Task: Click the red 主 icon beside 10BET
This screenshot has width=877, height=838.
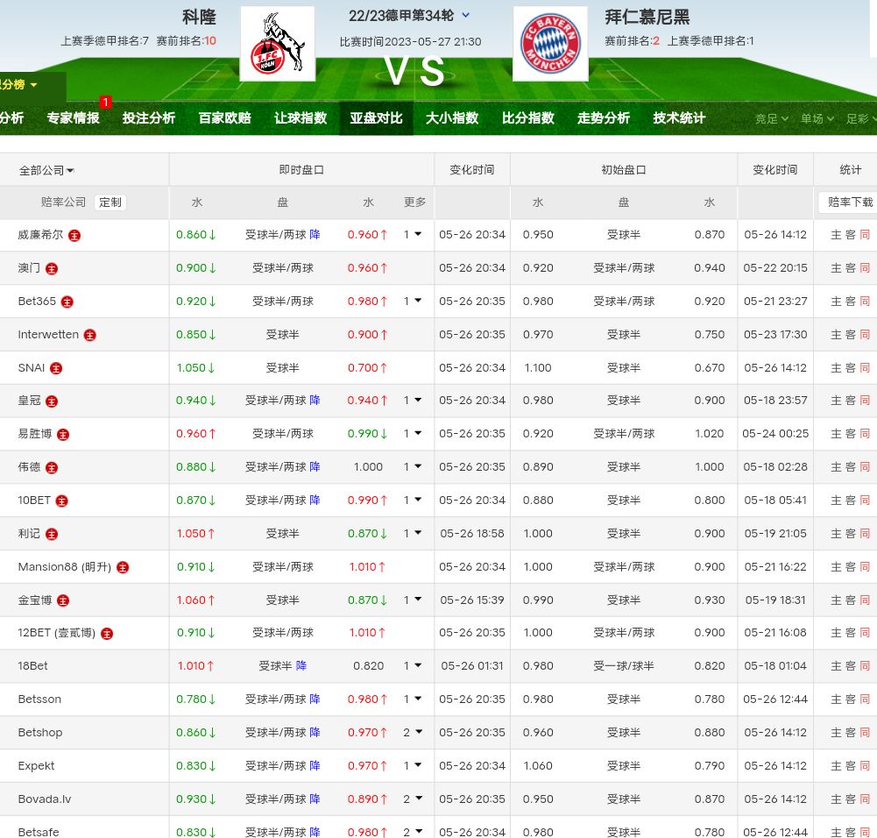Action: coord(61,501)
